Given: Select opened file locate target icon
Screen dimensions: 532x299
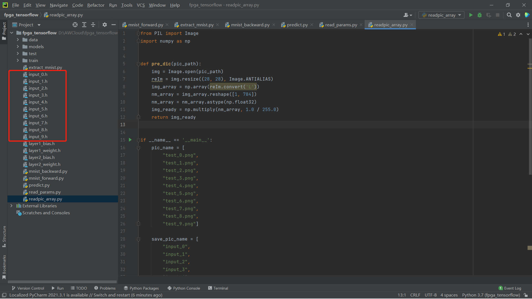Looking at the screenshot, I should point(75,25).
